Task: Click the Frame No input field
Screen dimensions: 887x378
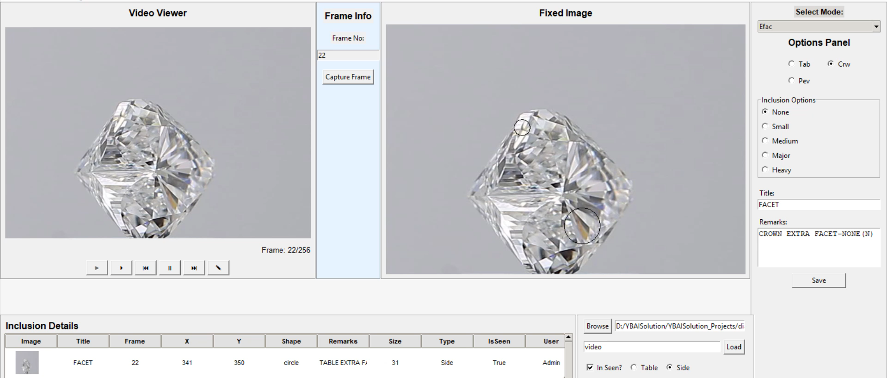Action: point(348,56)
